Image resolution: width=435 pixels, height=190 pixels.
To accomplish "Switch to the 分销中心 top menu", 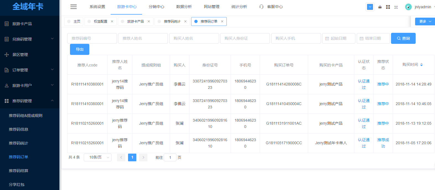I will point(156,7).
